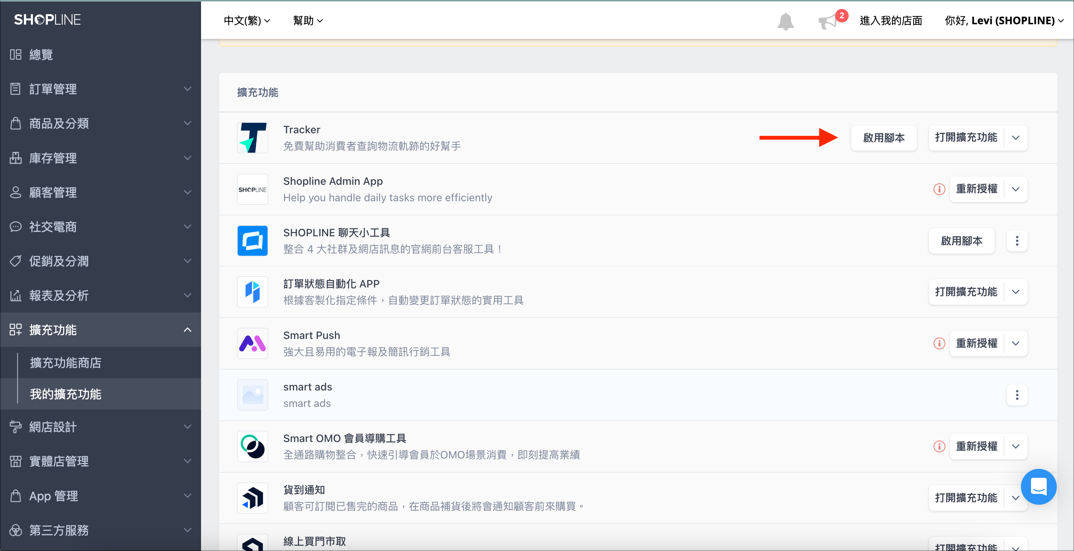The height and width of the screenshot is (551, 1074).
Task: Expand dropdown arrow beside Smart OMO 重新授權
Action: point(1016,446)
